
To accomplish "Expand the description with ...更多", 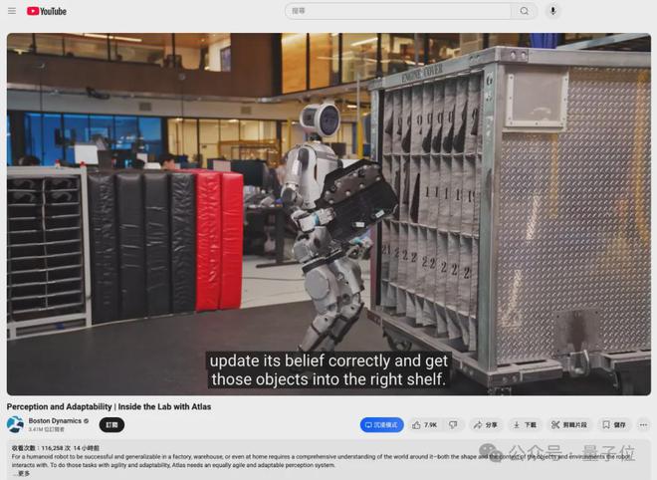I will coord(21,473).
